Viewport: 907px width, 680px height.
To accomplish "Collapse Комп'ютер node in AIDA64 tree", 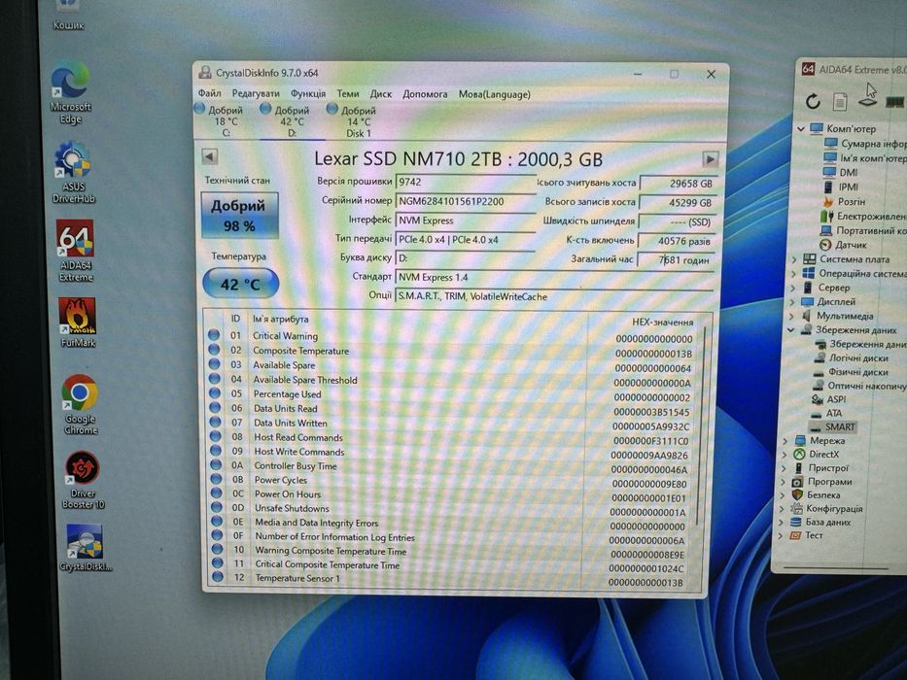I will tap(801, 128).
